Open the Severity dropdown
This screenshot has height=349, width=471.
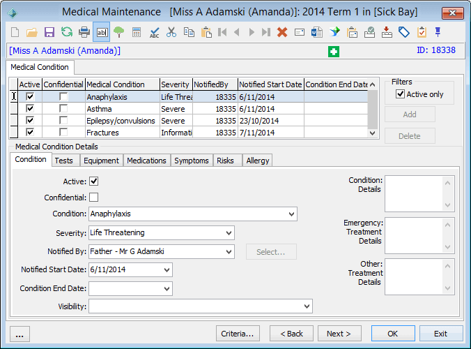(229, 233)
